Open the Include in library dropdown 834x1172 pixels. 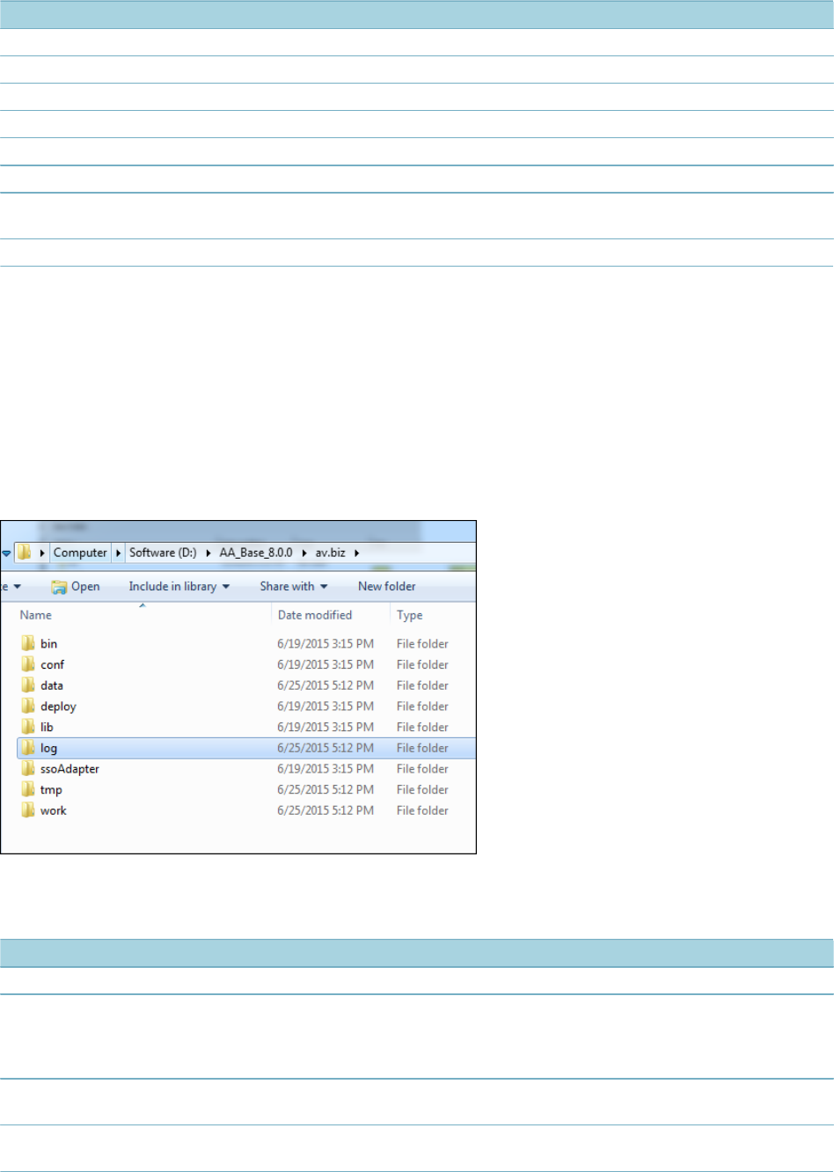coord(179,586)
